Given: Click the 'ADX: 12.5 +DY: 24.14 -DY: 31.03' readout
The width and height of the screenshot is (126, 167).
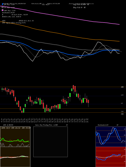Looking at the screenshot, I should [x=16, y=128].
